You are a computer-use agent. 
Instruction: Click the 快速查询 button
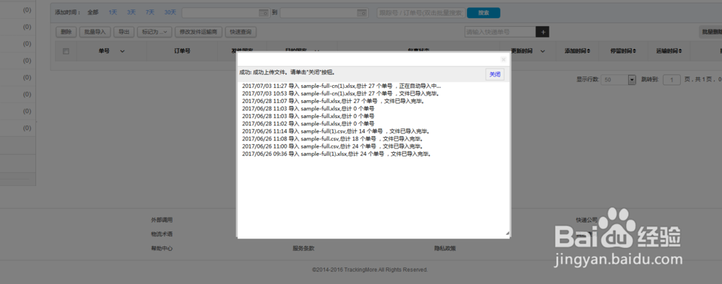[241, 32]
